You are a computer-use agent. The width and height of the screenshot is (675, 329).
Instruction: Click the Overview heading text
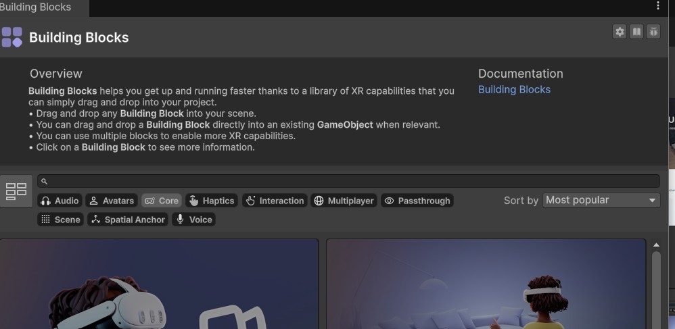click(x=56, y=74)
